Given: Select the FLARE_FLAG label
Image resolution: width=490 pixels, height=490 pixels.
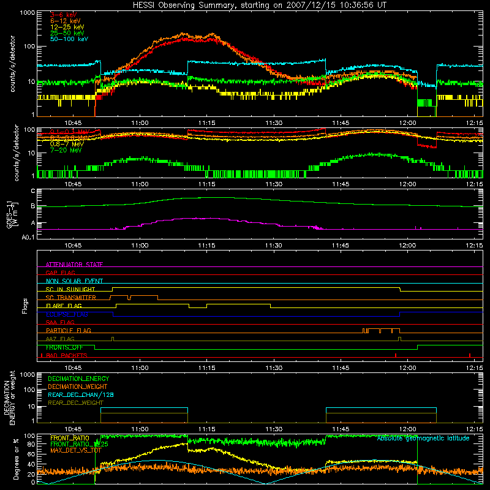Looking at the screenshot, I should pos(64,306).
